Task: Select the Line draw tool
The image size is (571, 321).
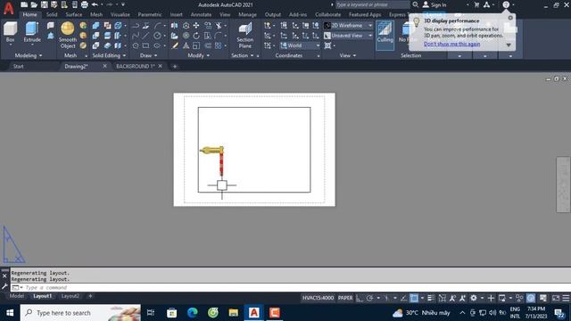Action: click(x=145, y=36)
